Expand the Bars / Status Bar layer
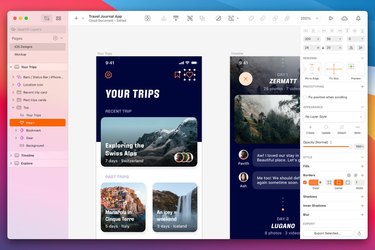This screenshot has width=375, height=250. (13, 77)
